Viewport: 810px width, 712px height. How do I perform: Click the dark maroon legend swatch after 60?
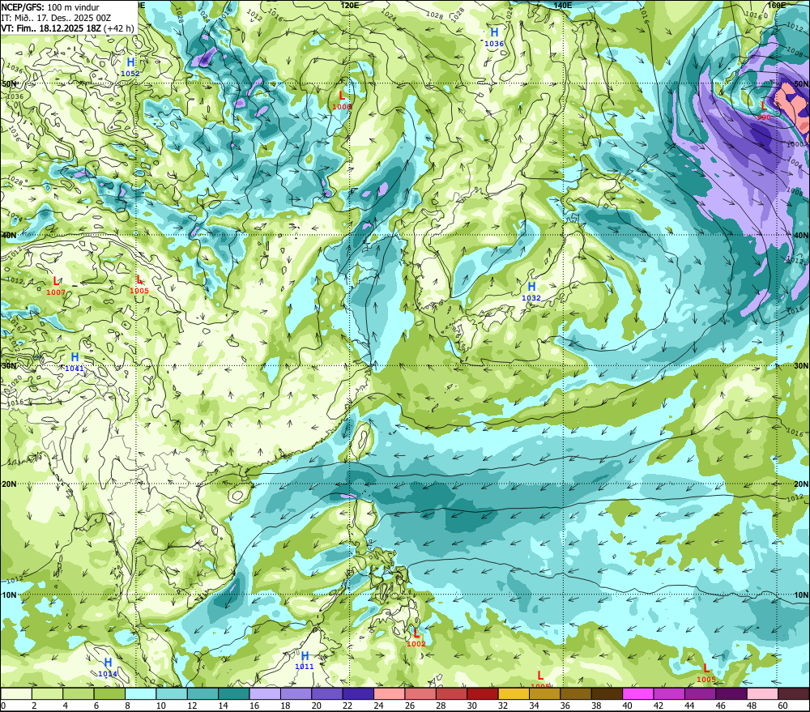794,693
